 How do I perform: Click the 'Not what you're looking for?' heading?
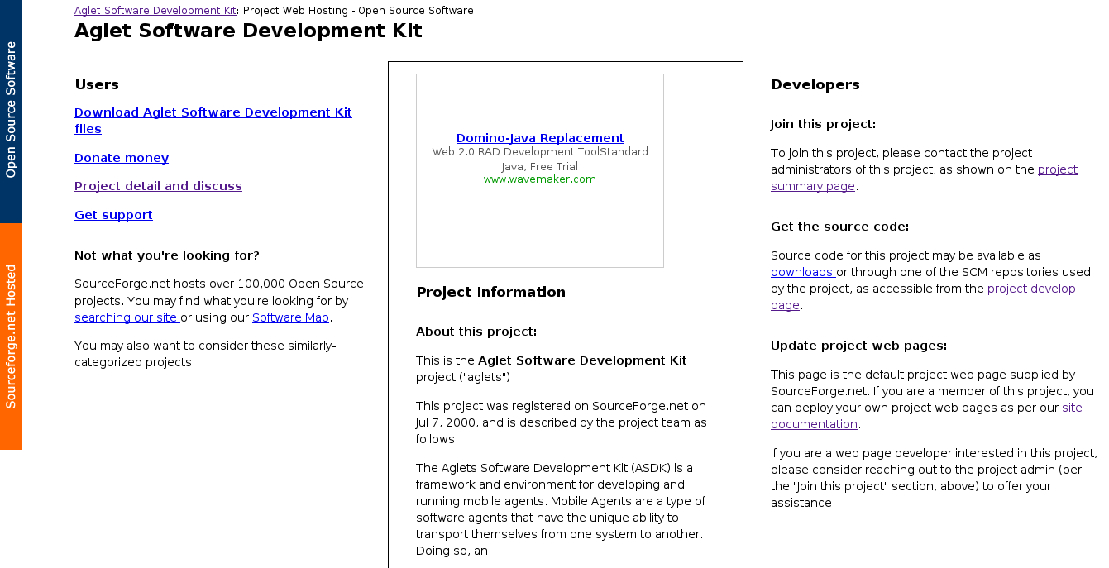pyautogui.click(x=167, y=255)
